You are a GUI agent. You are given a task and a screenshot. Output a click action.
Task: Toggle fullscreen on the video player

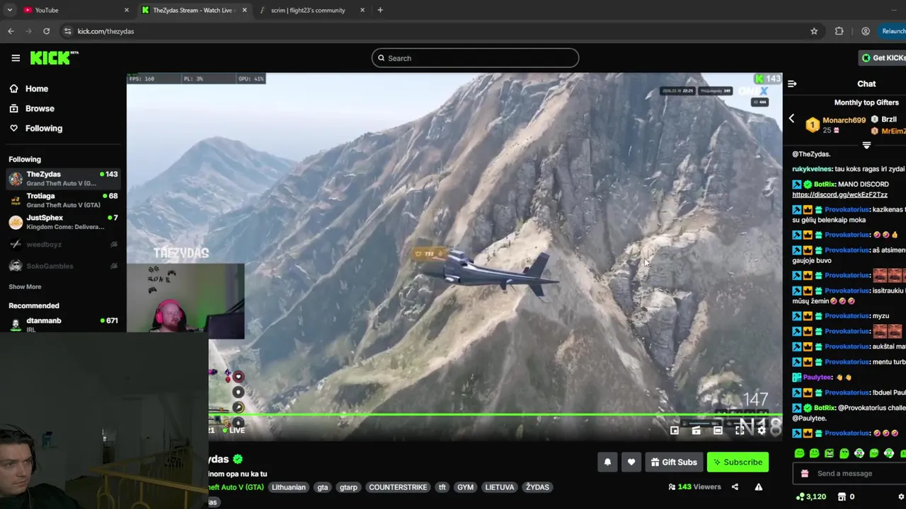pyautogui.click(x=740, y=430)
